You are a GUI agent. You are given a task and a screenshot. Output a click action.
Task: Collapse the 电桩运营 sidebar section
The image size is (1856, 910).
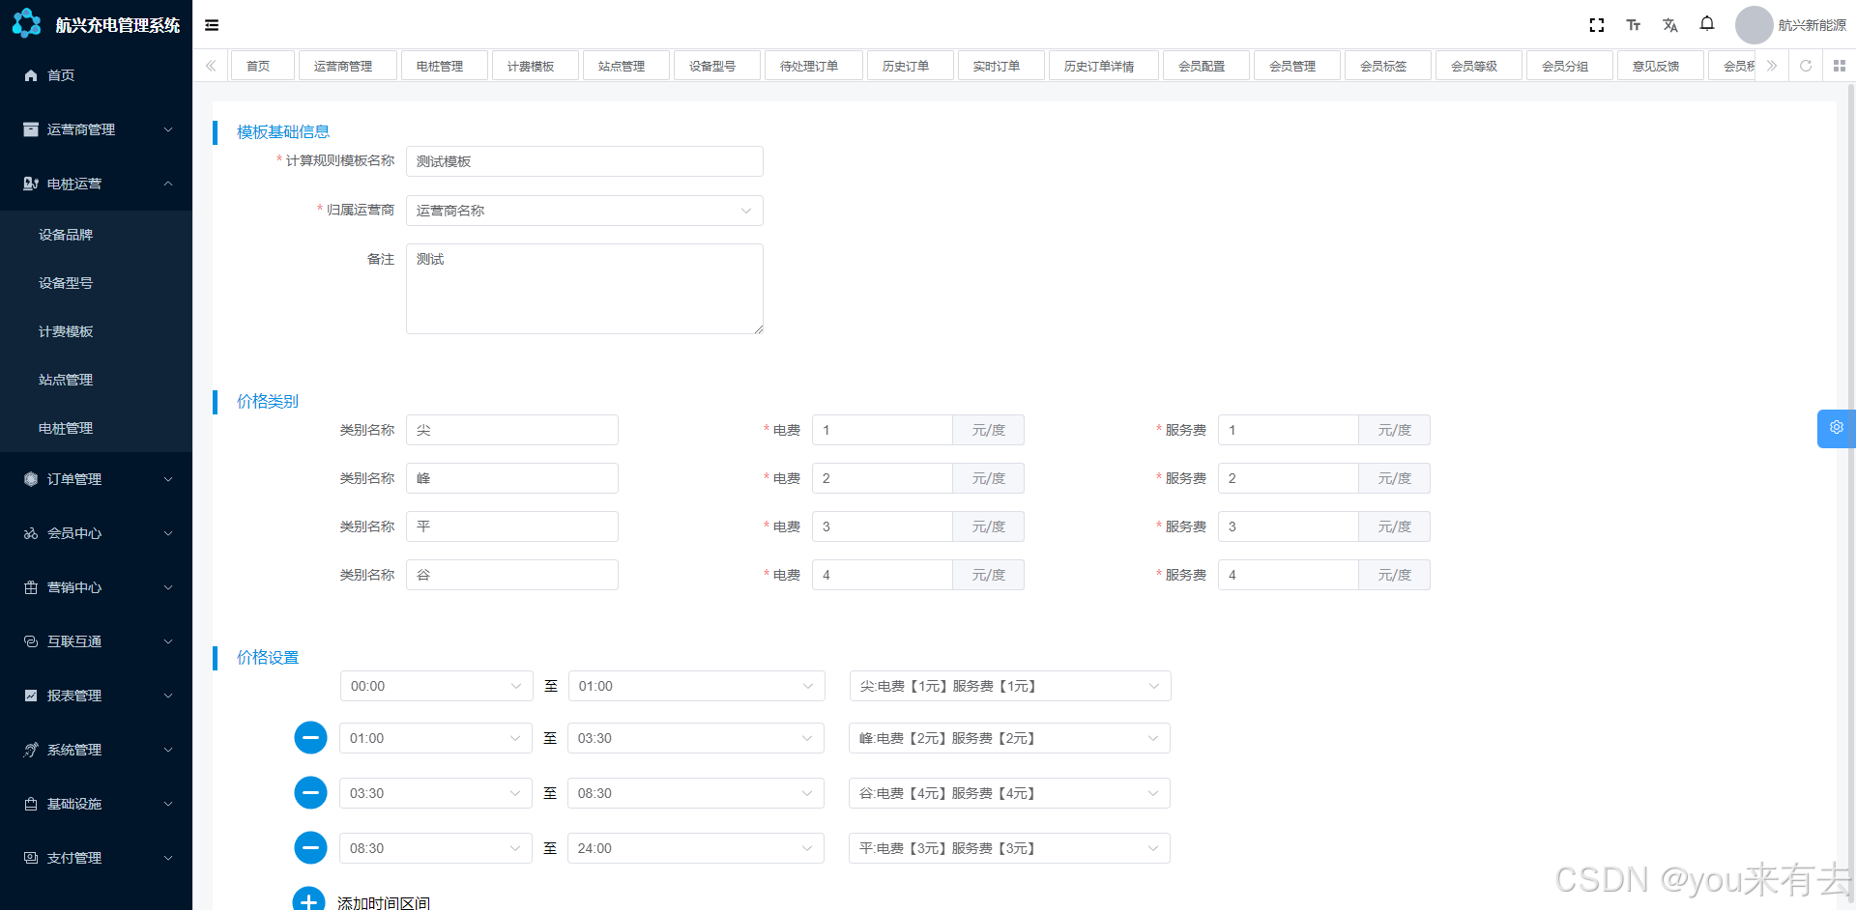click(x=97, y=184)
